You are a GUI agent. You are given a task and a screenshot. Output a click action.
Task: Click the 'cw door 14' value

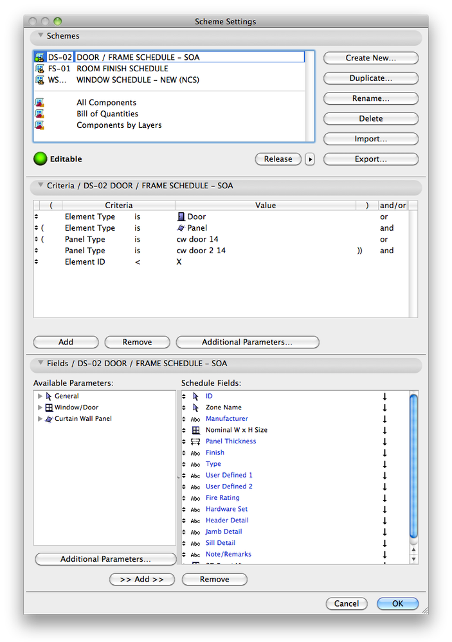click(197, 239)
